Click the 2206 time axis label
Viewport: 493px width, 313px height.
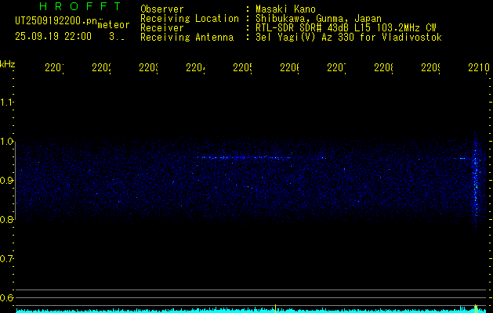click(289, 68)
